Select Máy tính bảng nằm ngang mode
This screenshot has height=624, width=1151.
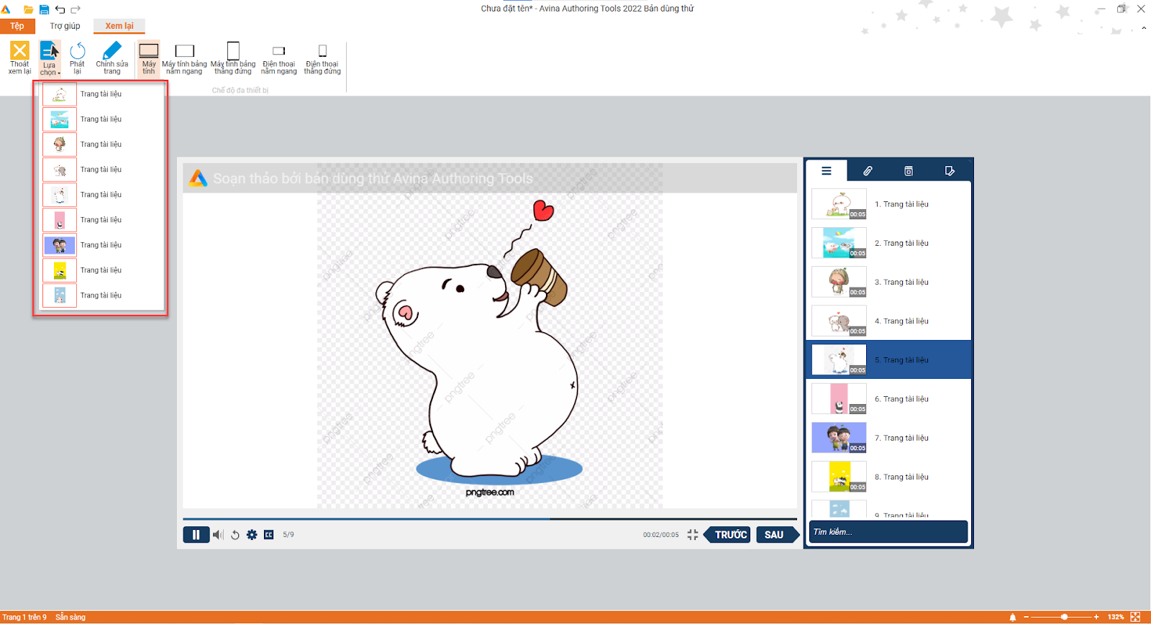(x=184, y=58)
